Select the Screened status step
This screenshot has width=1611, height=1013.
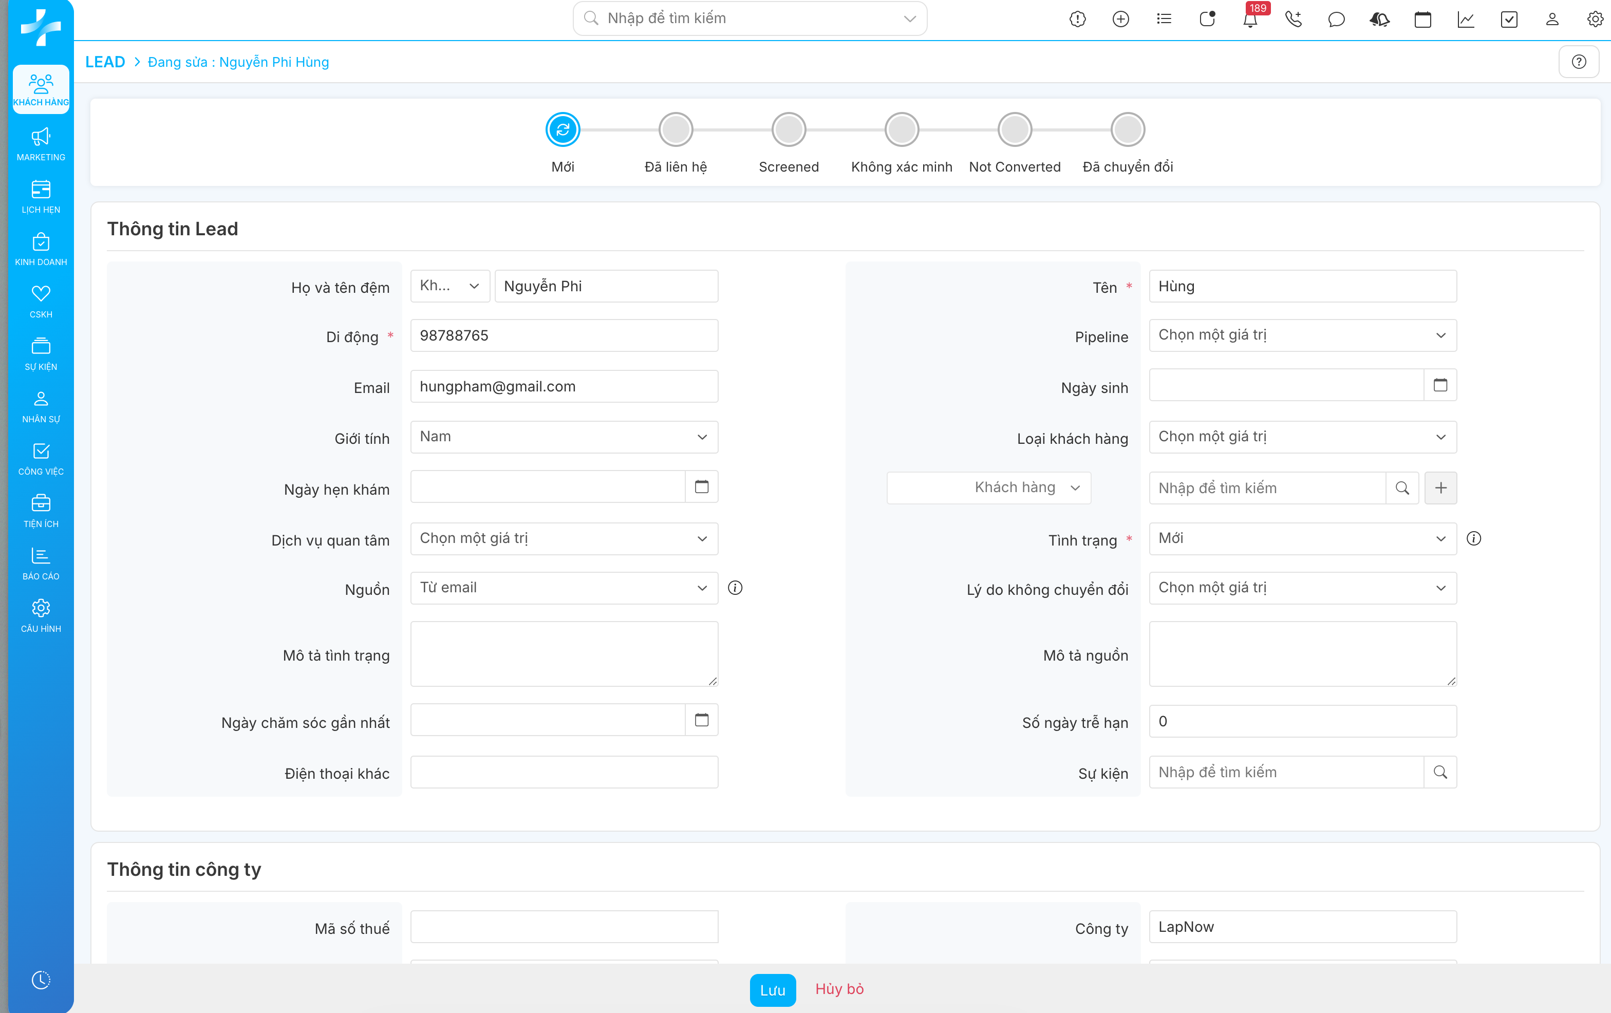point(788,130)
